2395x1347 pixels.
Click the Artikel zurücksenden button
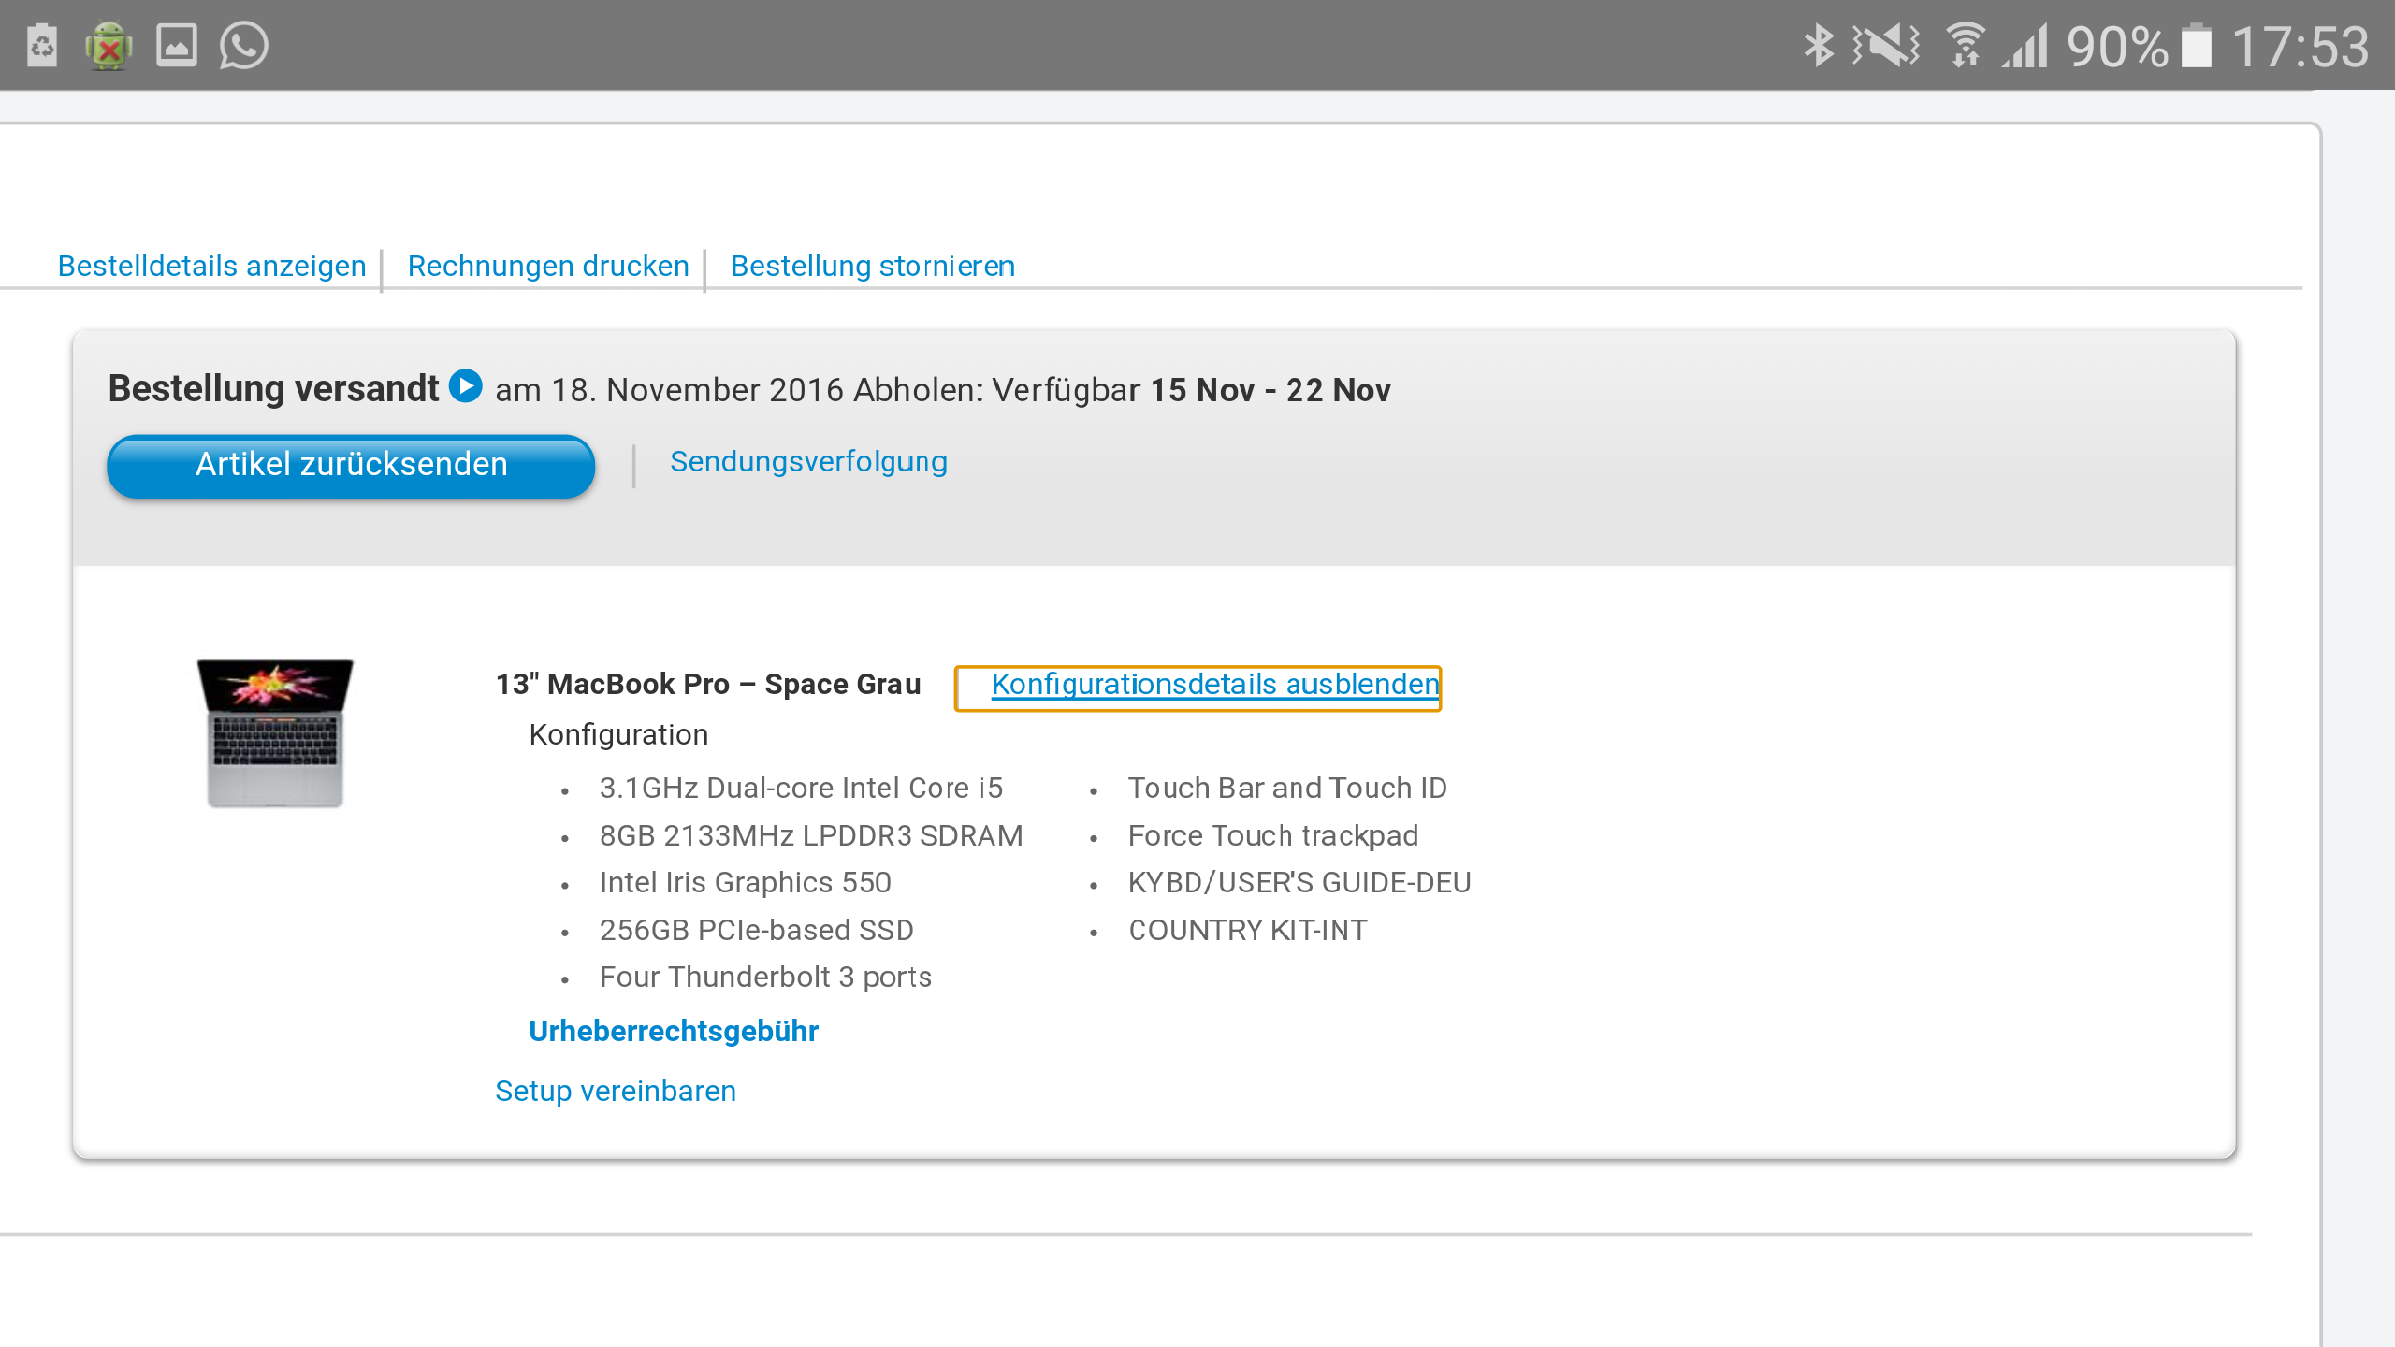351,465
